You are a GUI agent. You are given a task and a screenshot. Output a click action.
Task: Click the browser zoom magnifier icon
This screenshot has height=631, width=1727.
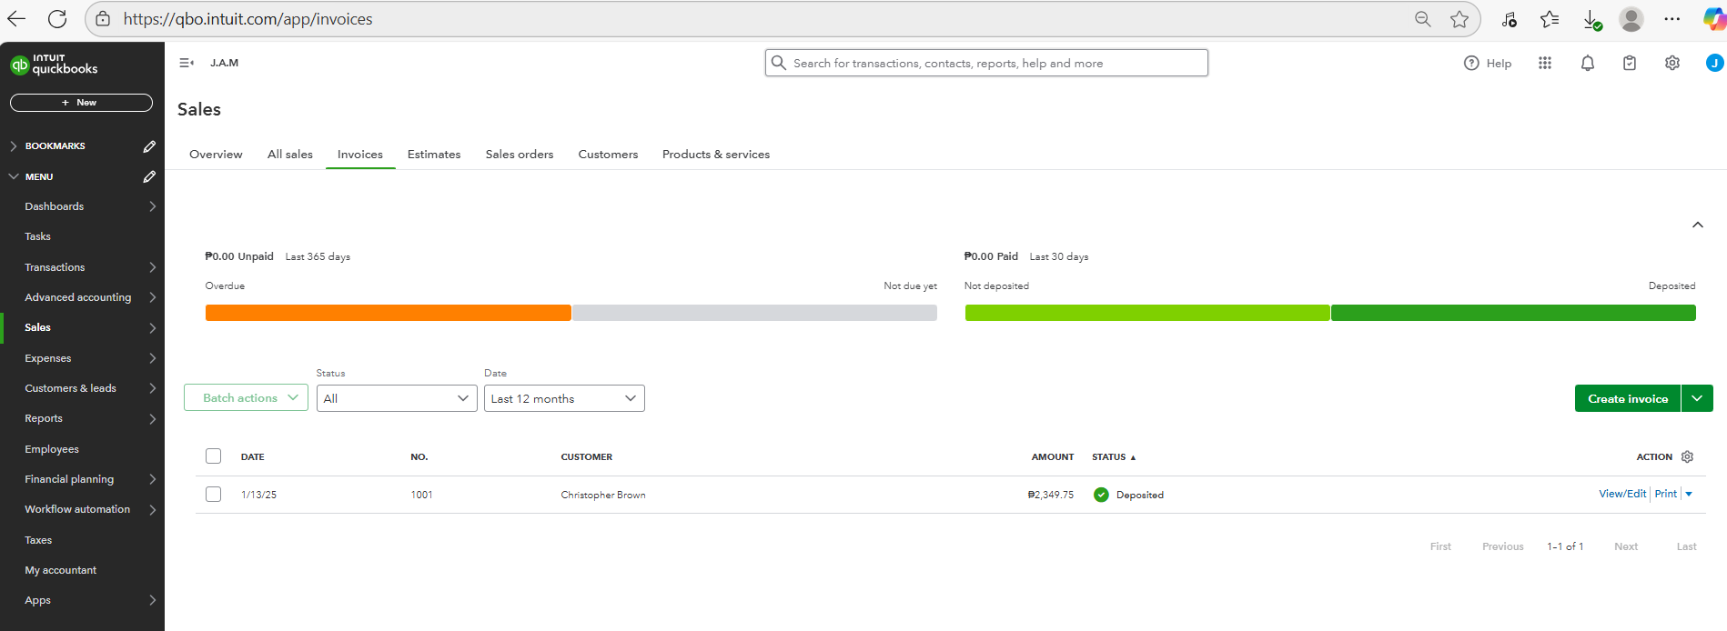[1423, 19]
